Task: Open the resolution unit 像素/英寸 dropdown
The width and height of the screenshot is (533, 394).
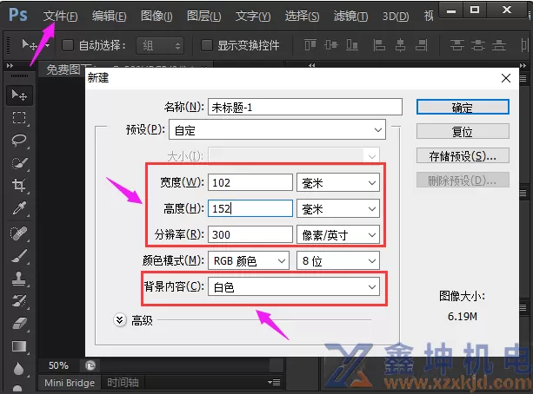Action: tap(338, 234)
